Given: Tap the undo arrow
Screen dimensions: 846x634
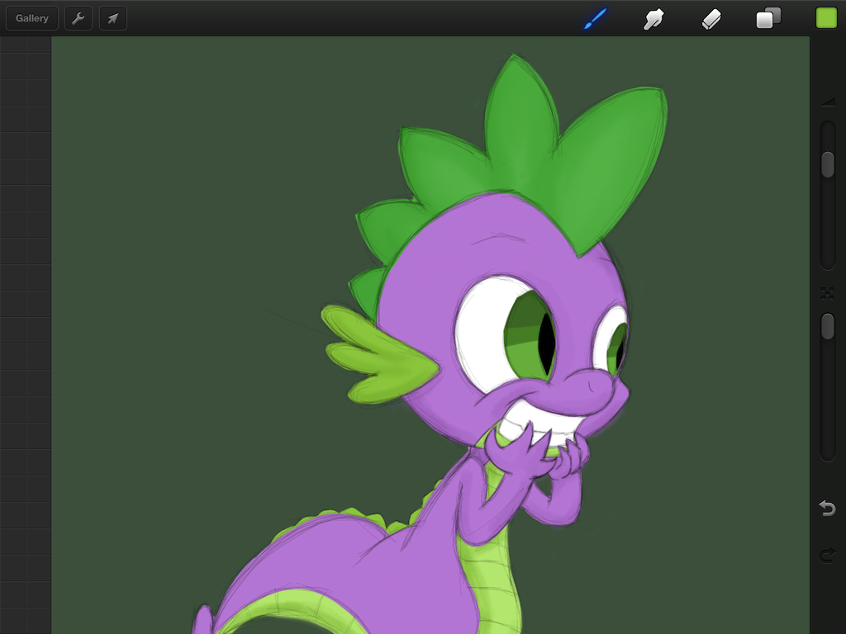Looking at the screenshot, I should click(827, 509).
